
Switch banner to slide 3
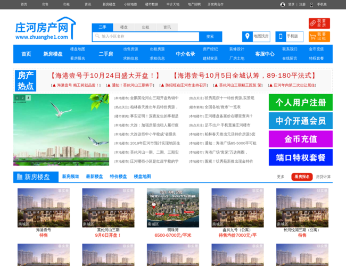[x=28, y=98]
